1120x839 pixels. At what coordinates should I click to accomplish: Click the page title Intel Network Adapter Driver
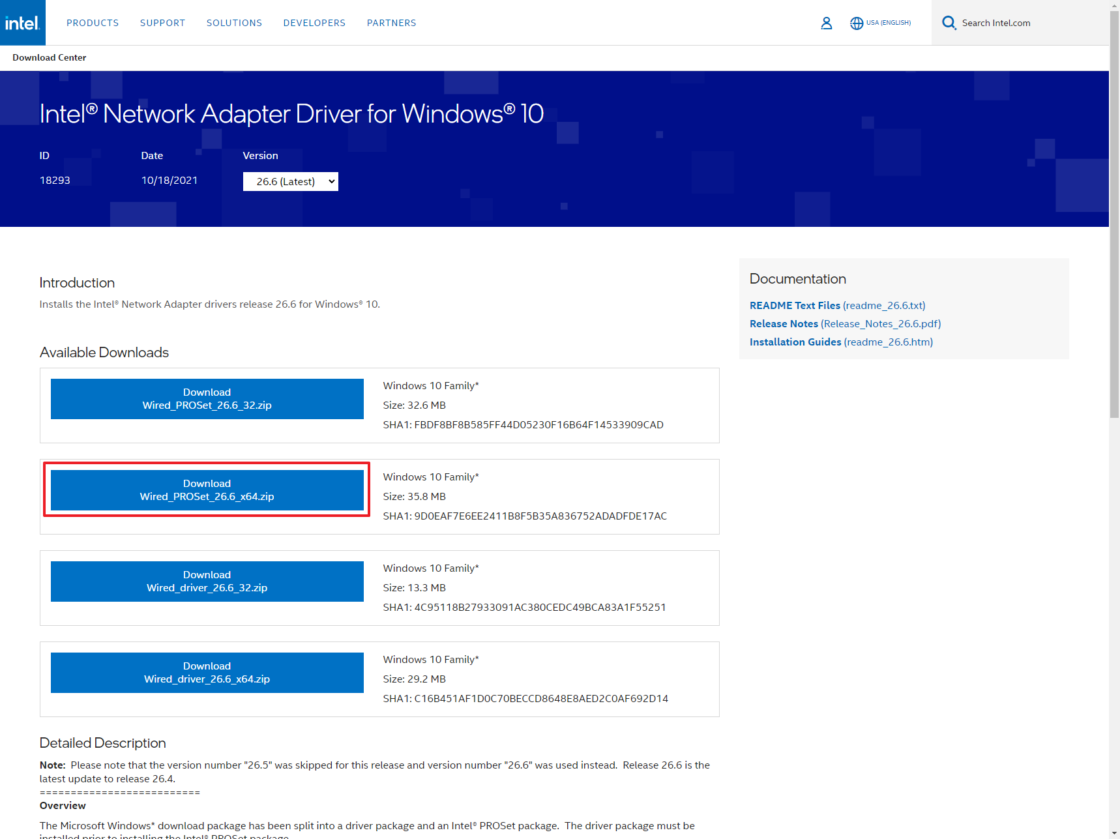(x=291, y=113)
